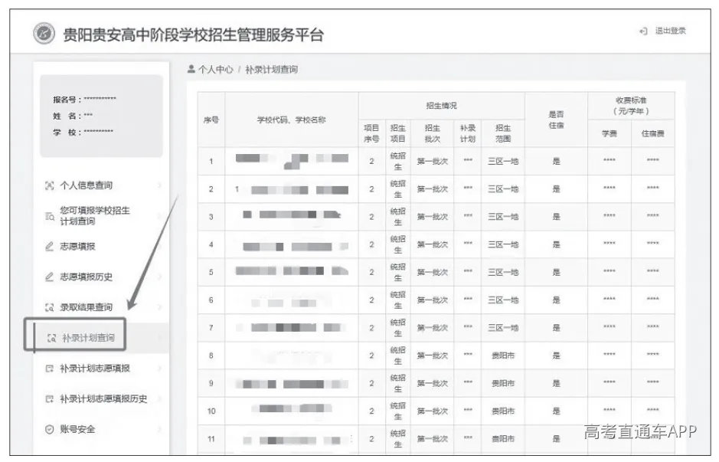Screen dimensions: 719x462
Task: Click the 学费 column header
Action: (609, 133)
